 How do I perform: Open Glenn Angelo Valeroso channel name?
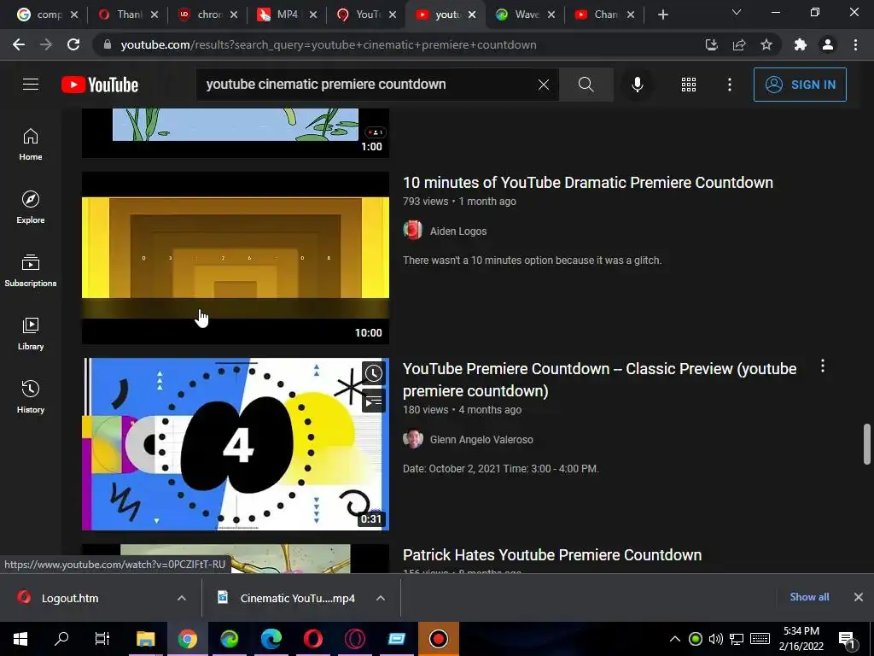(x=481, y=440)
